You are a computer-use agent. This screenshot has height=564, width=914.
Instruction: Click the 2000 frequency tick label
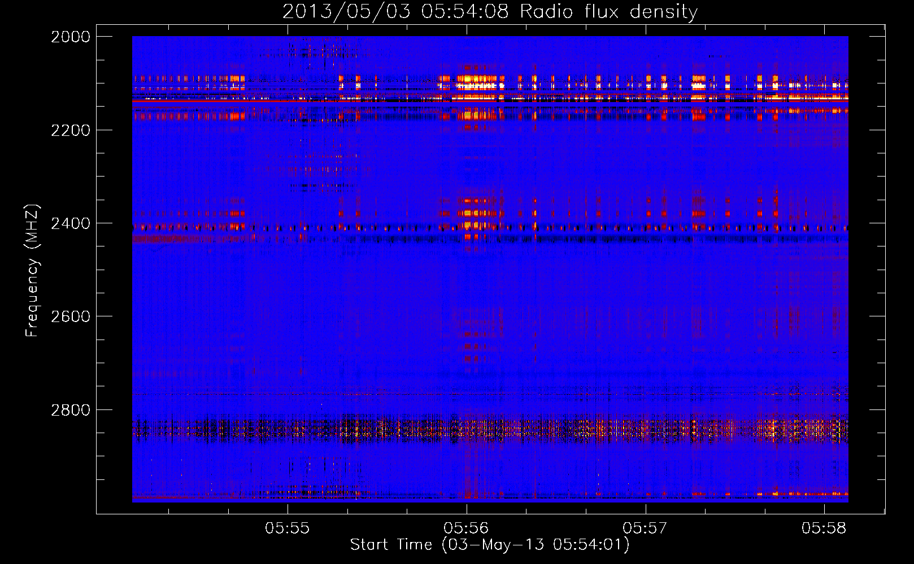click(x=71, y=37)
